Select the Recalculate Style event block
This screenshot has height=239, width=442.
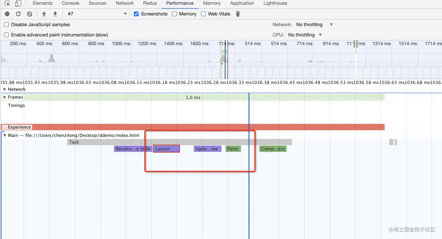click(x=133, y=149)
